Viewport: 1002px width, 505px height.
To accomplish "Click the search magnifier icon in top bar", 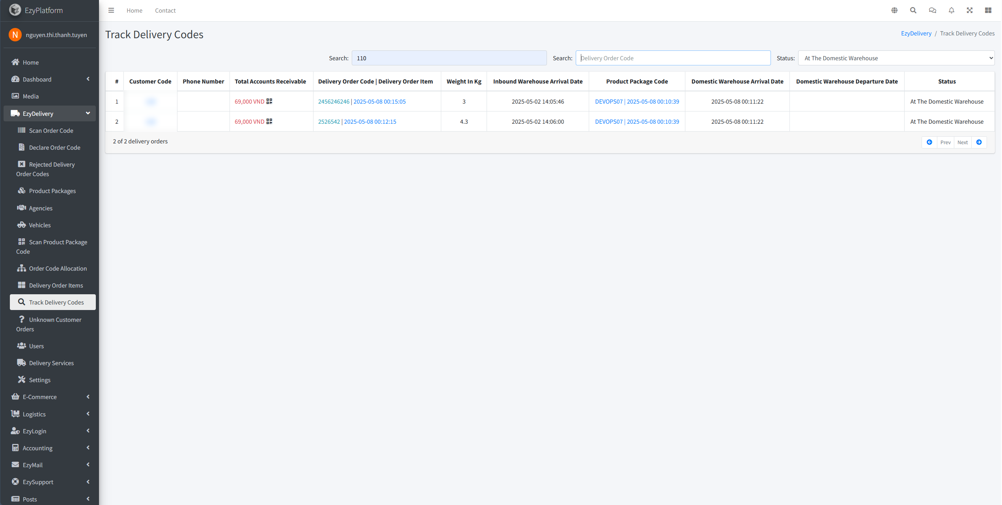I will [x=913, y=11].
